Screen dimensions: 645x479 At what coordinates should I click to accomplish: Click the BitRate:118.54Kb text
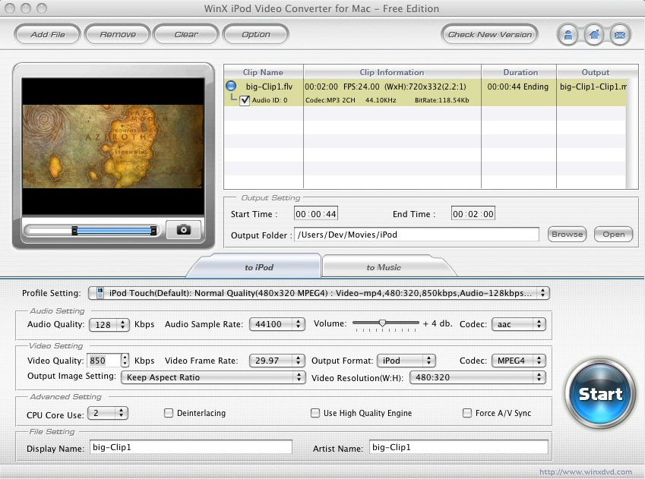click(x=442, y=100)
